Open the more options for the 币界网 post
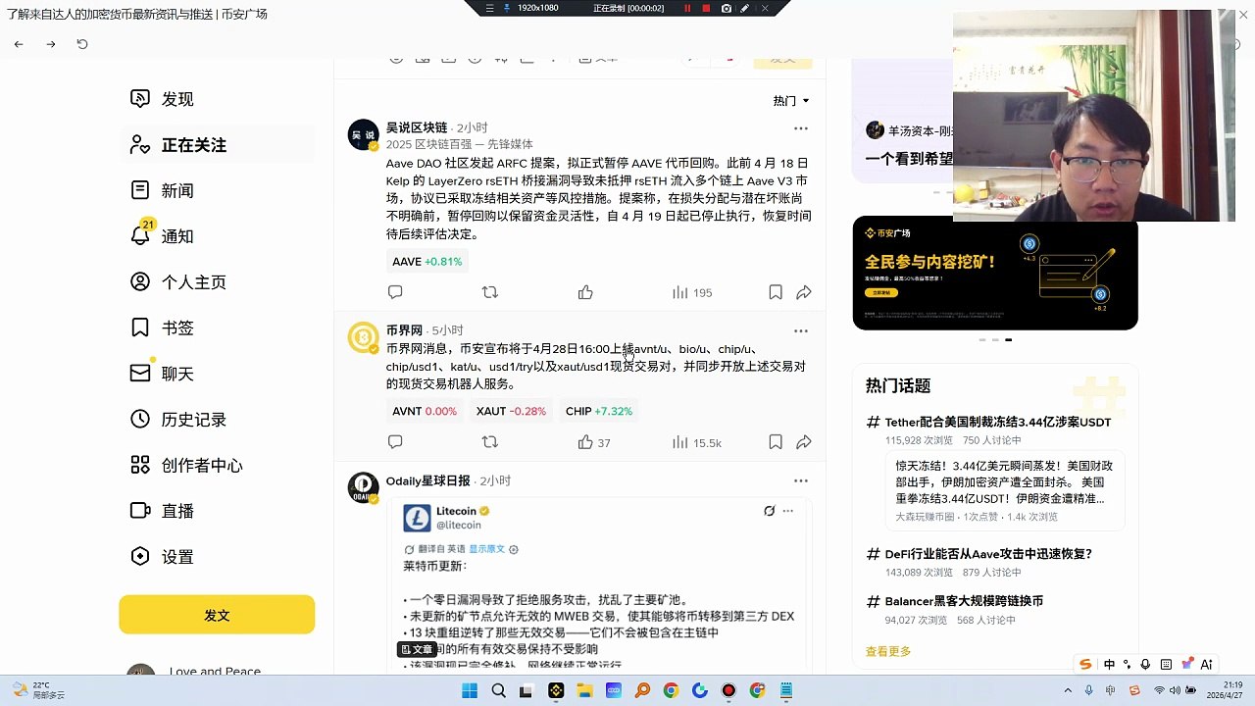1255x706 pixels. click(801, 330)
